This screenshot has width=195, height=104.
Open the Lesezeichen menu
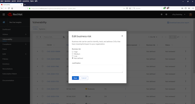tap(26, 1)
